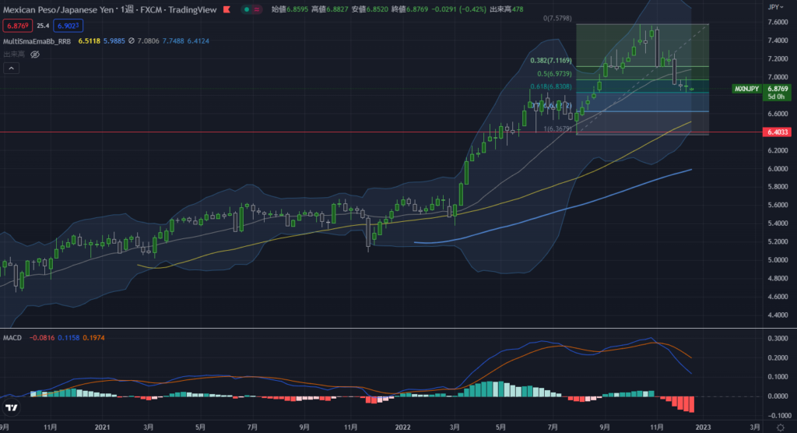Viewport: 797px width, 433px height.
Task: Click the 6.4033 horizontal line price label
Action: coord(779,132)
